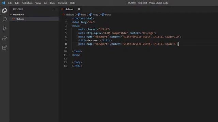Screen dimensions: 218x122
Task: Click the closing head tag
Action: pyautogui.click(x=77, y=51)
